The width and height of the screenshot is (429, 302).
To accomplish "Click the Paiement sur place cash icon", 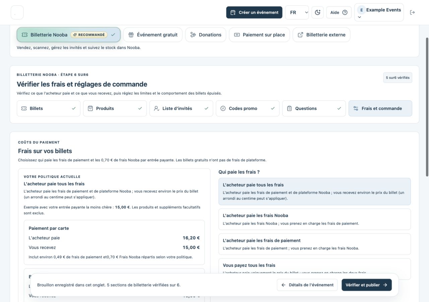I will pos(237,35).
